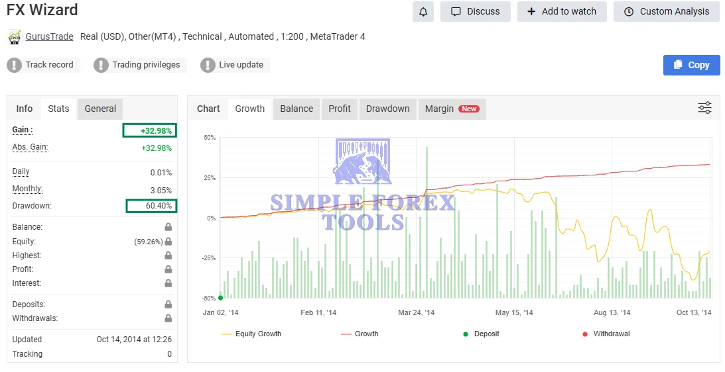Image resolution: width=725 pixels, height=372 pixels.
Task: Click the (59.26%) equity value
Action: [149, 242]
